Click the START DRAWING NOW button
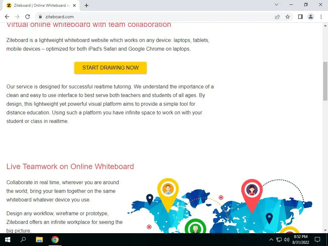328x246 pixels. [110, 68]
